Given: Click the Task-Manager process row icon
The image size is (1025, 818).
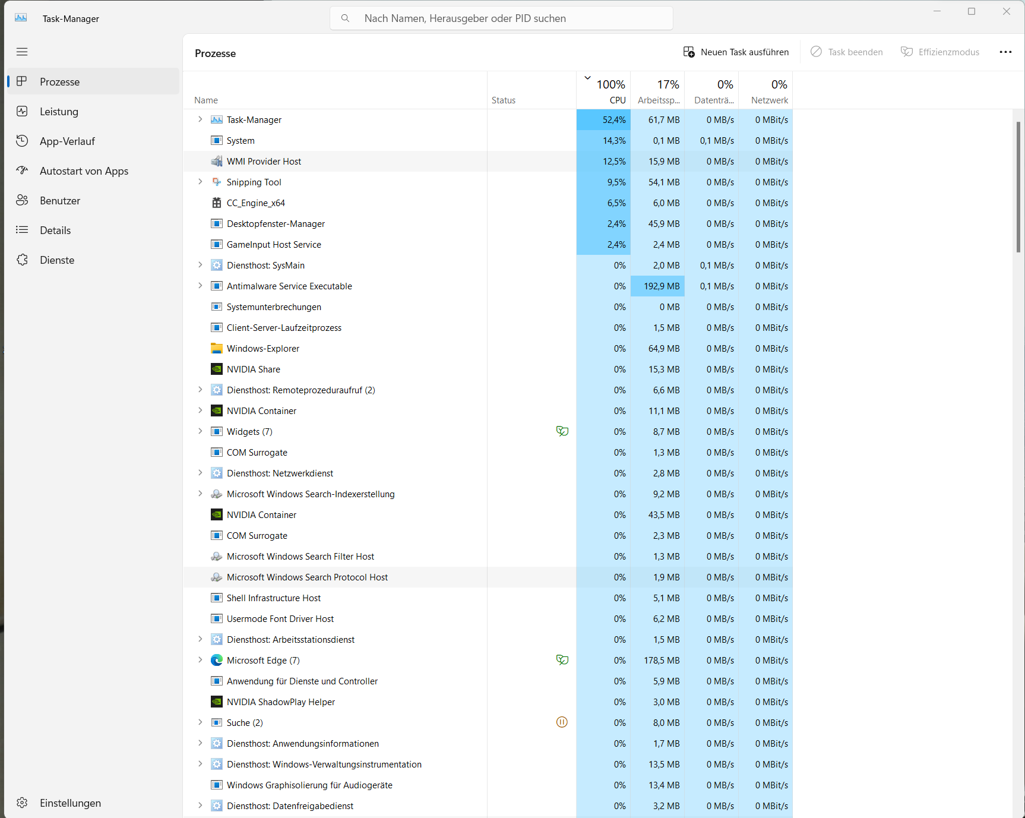Looking at the screenshot, I should point(217,119).
